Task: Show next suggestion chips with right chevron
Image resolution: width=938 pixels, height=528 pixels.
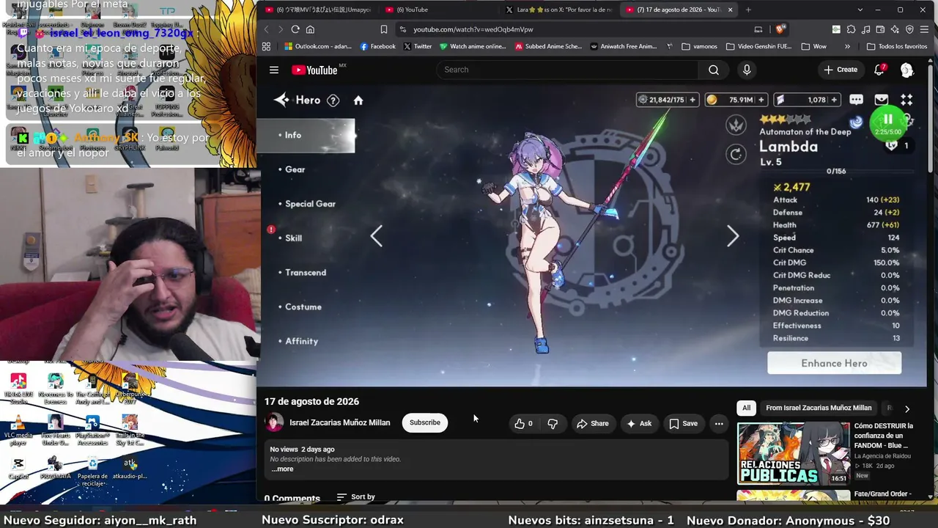Action: tap(907, 408)
